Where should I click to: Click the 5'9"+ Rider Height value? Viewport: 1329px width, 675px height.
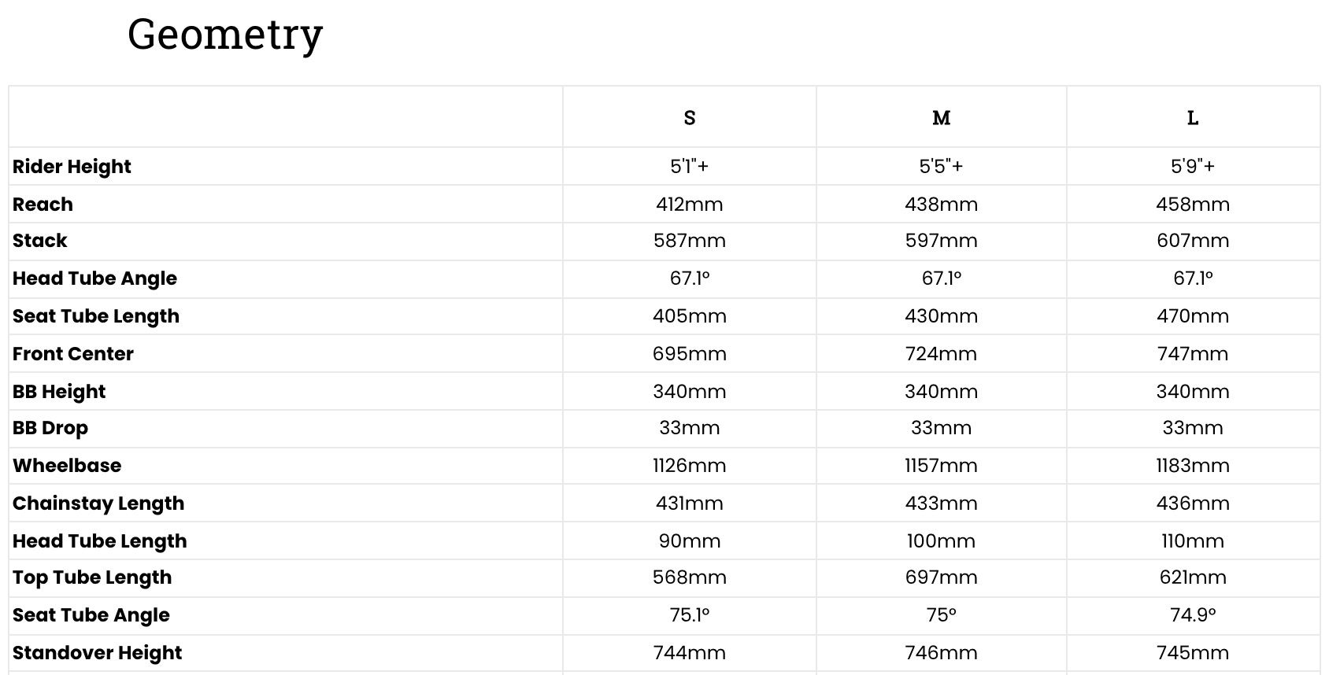tap(1193, 167)
